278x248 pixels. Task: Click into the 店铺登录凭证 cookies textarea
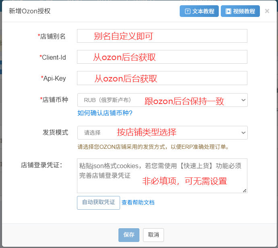[x=162, y=176]
